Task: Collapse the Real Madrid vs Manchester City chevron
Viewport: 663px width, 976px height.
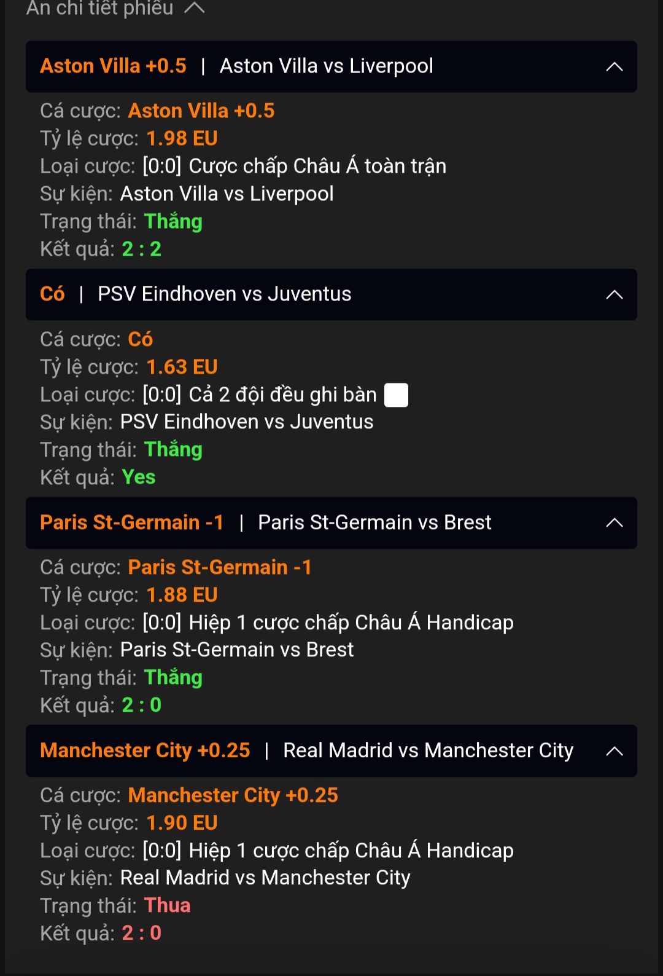Action: [614, 751]
